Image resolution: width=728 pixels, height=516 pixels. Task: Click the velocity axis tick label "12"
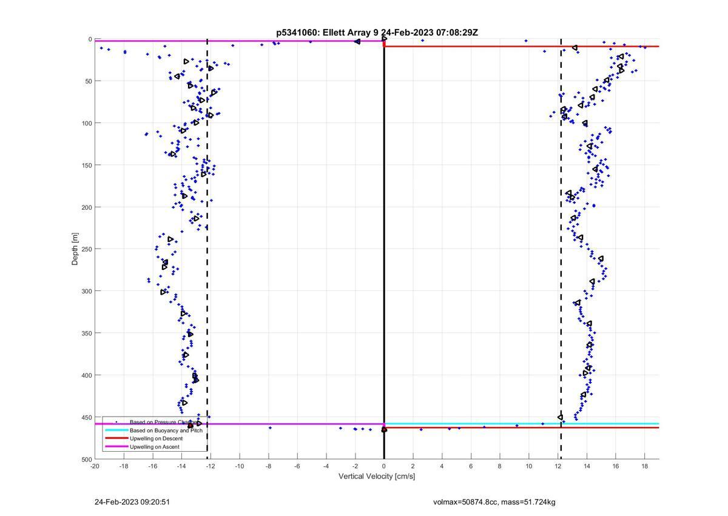tap(558, 466)
